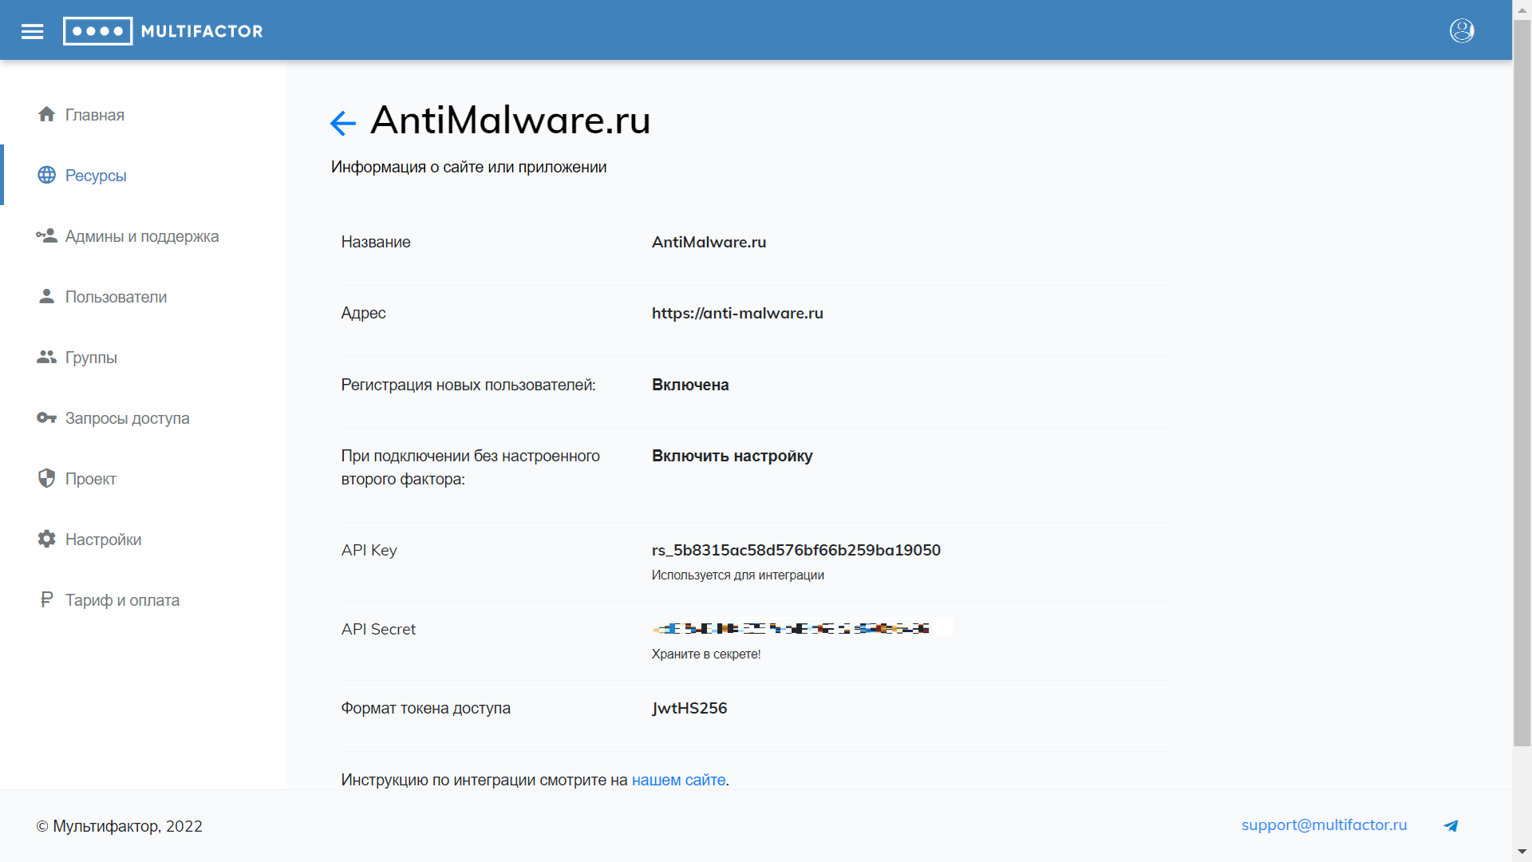The image size is (1532, 862).
Task: Click the scrollbar down arrow
Action: click(x=1522, y=852)
